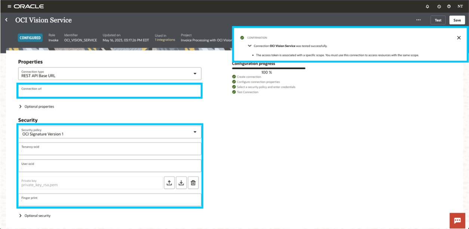
Task: Upload a private key file
Action: [x=169, y=182]
